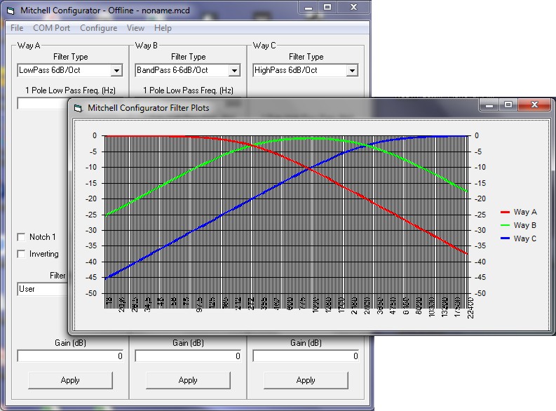The image size is (556, 411).
Task: Click Way C Gain (dB) input field
Action: click(x=306, y=356)
